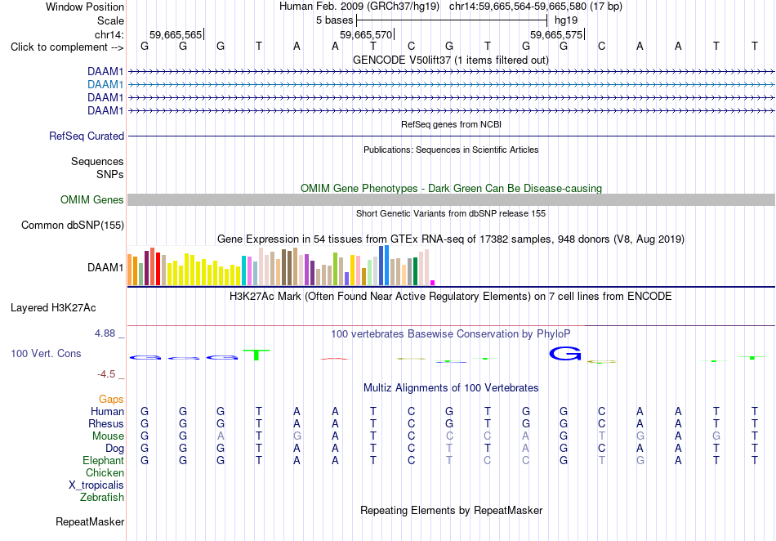Click the RepeatMasker track label
This screenshot has width=776, height=541.
(x=90, y=521)
